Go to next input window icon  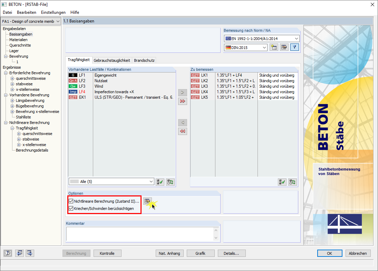[30, 253]
